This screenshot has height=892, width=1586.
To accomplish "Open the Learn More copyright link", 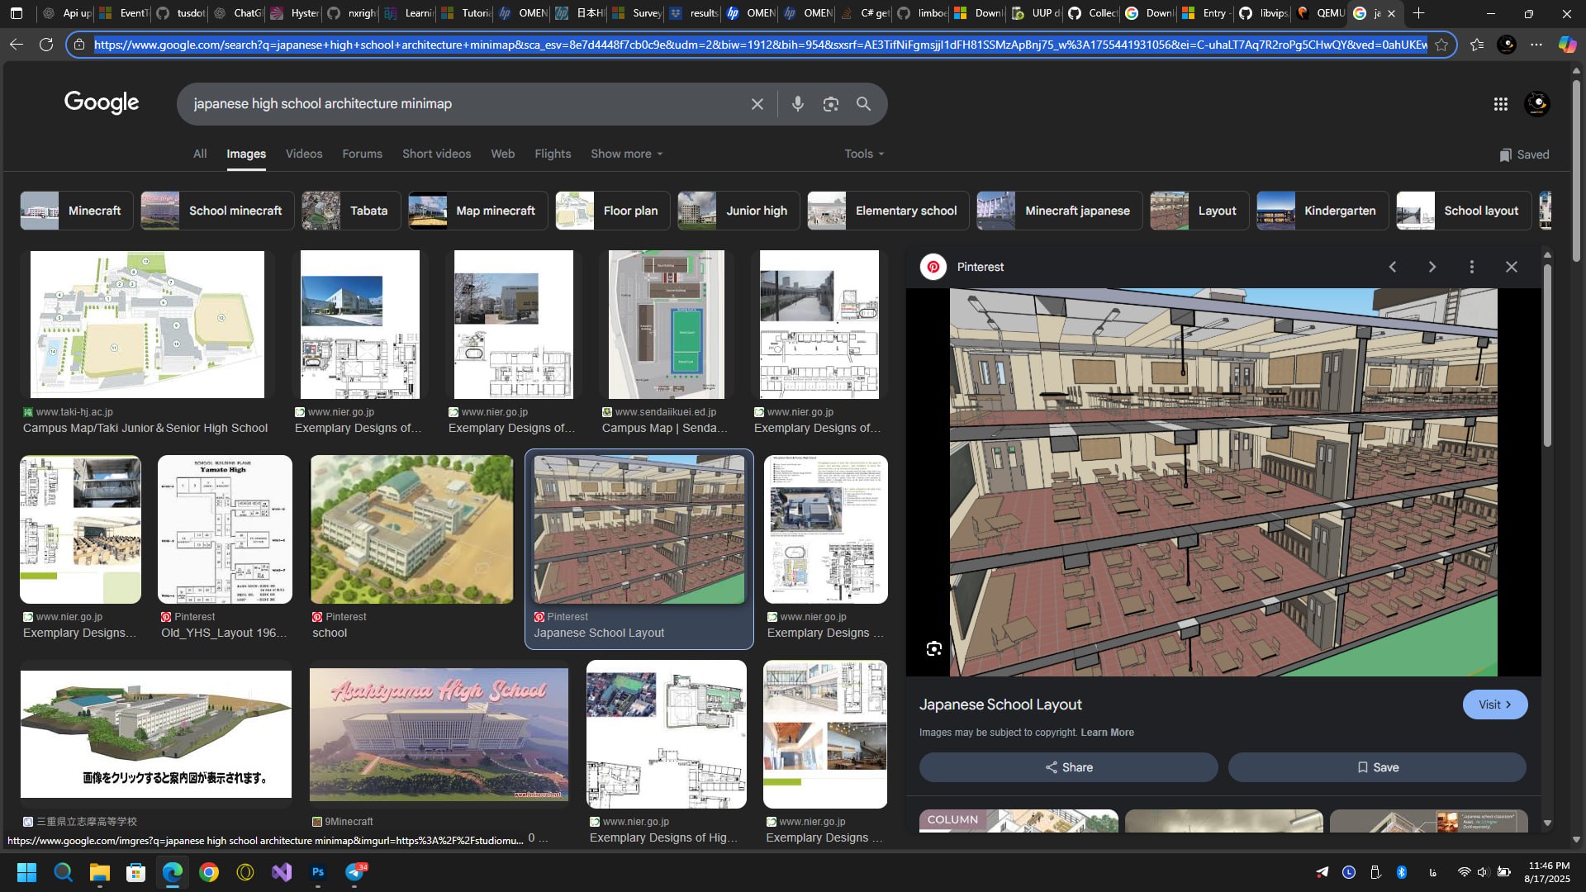I will pyautogui.click(x=1107, y=733).
